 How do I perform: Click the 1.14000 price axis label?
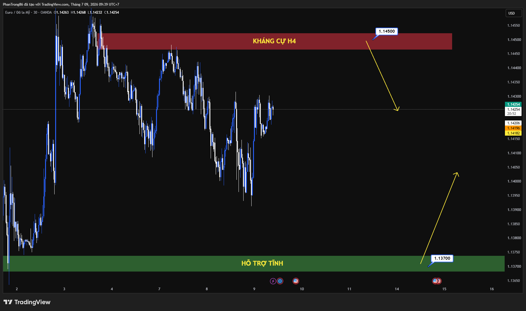pyautogui.click(x=514, y=181)
